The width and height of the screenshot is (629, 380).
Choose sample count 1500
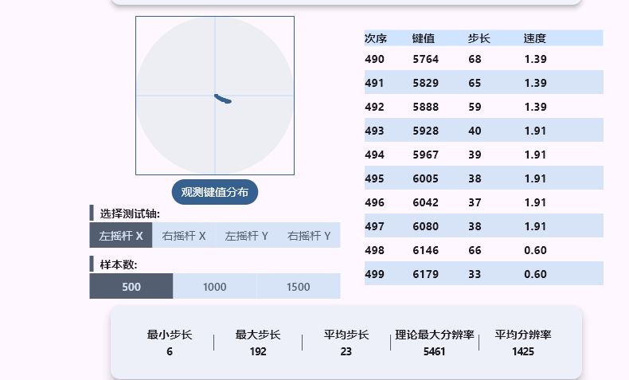click(298, 287)
